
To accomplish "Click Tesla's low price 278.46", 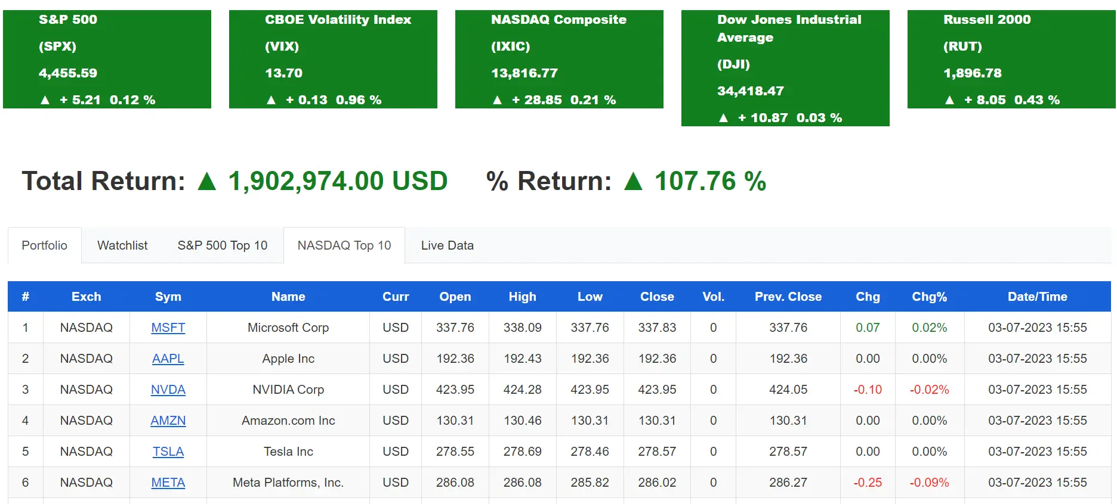I will click(590, 452).
